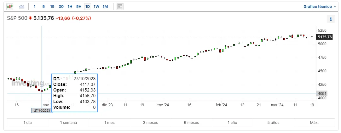Click the dic '23 axis label
The width and height of the screenshot is (341, 133).
coord(107,105)
